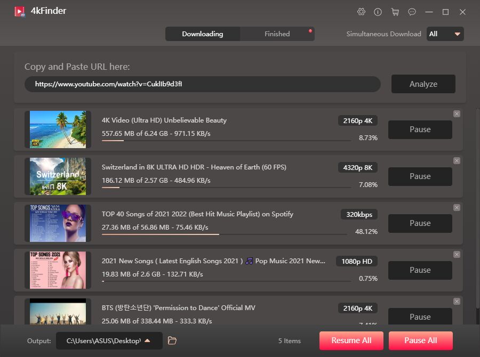
Task: Pause the 4K Video Unbelievable Beauty download
Action: point(420,129)
